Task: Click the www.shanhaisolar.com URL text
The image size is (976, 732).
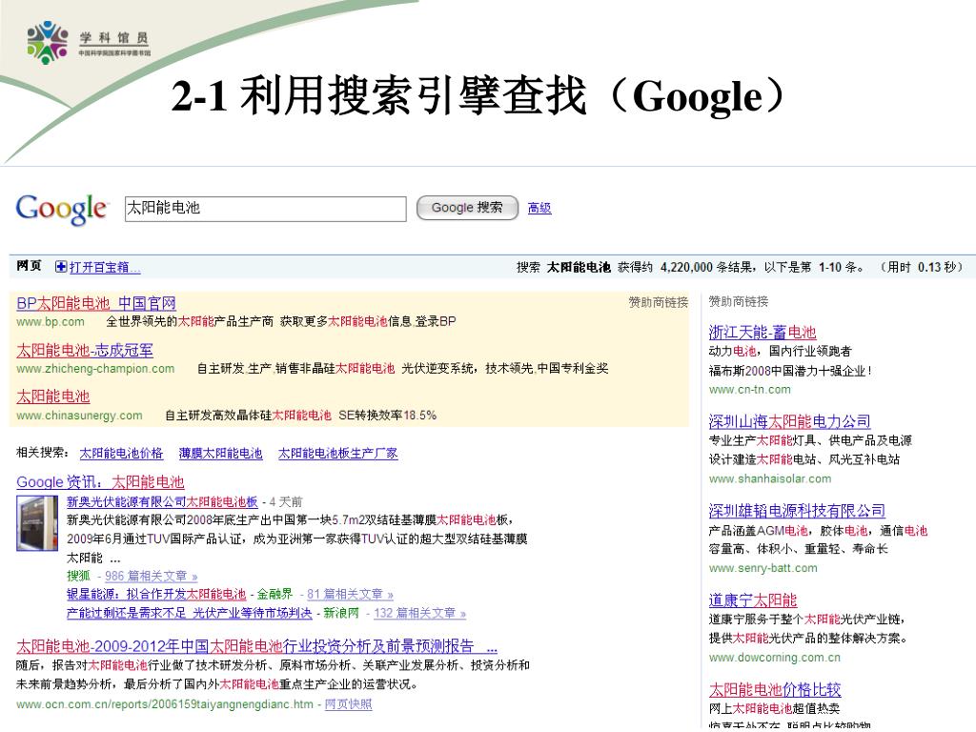Action: coord(770,478)
